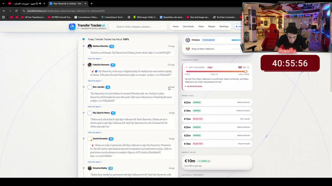The image size is (332, 186).
Task: Go to the Clubs nav item
Action: tap(201, 27)
